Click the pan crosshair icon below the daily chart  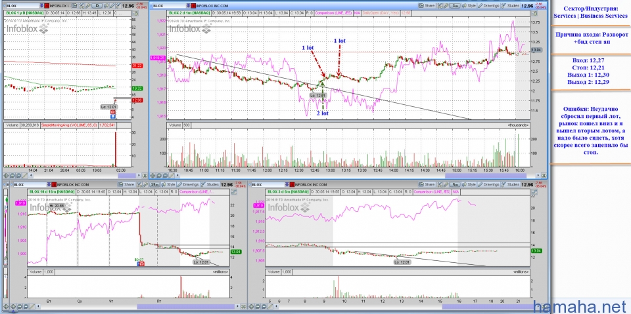tap(6, 176)
